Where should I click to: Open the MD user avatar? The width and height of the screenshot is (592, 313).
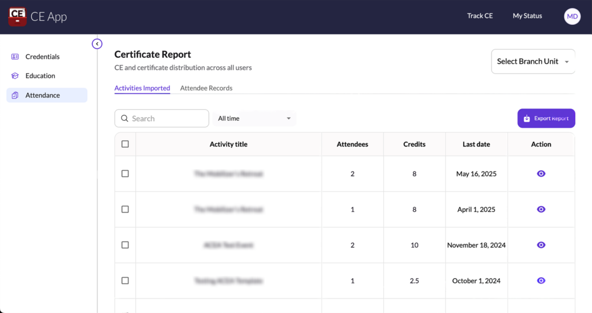pyautogui.click(x=572, y=16)
